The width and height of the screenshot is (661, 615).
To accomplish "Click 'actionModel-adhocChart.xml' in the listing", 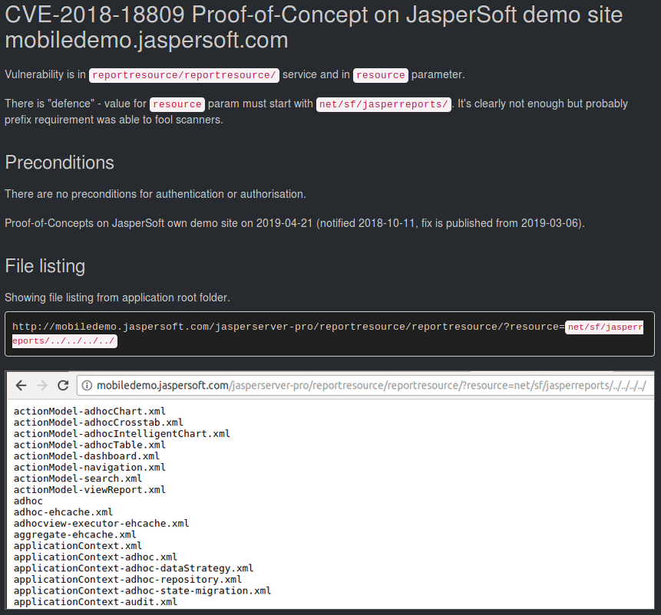I will 89,411.
